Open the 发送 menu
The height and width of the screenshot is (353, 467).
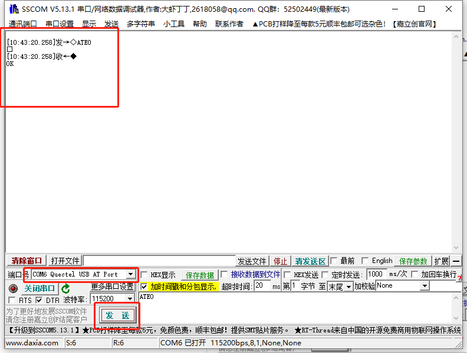111,24
